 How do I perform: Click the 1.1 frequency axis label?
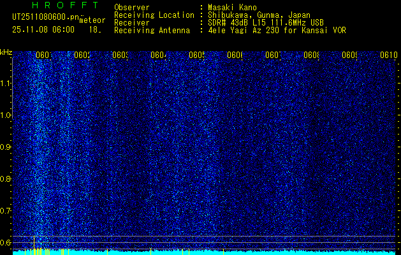(x=6, y=84)
